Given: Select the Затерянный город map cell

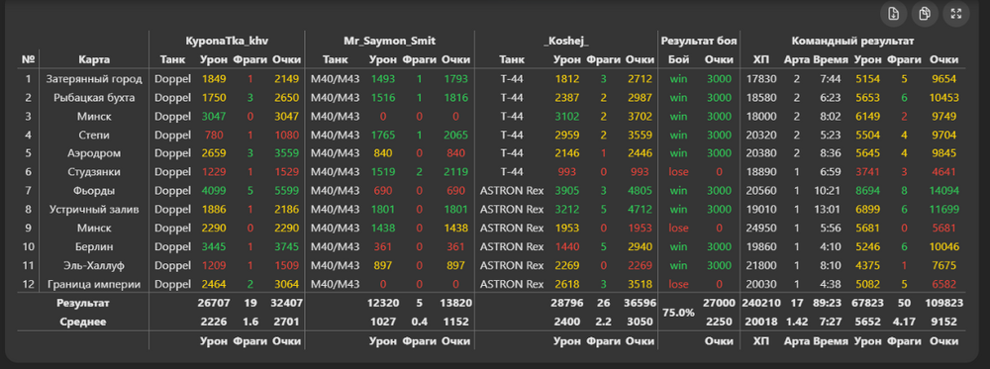Looking at the screenshot, I should click(94, 79).
